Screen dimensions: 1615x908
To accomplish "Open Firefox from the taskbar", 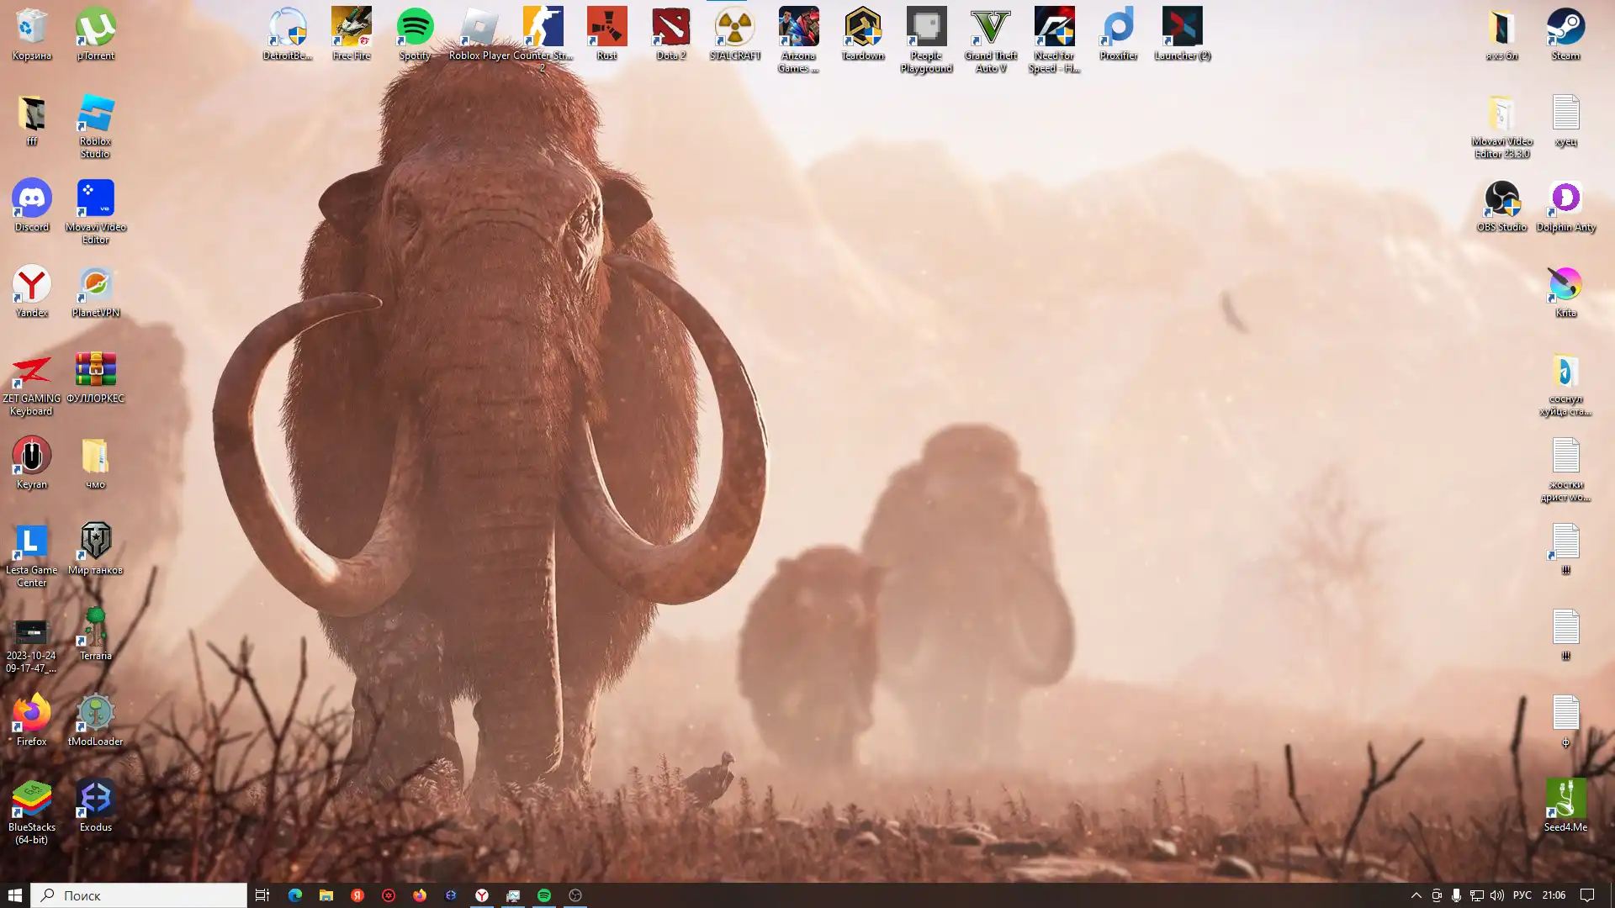I will pyautogui.click(x=420, y=895).
